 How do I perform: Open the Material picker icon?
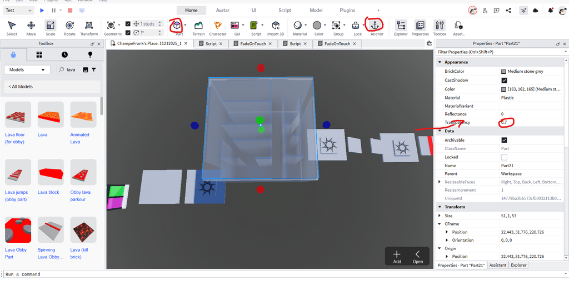coord(298,26)
